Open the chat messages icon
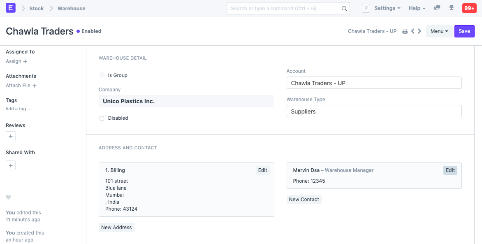Viewport: 482px width, 244px height. click(437, 8)
